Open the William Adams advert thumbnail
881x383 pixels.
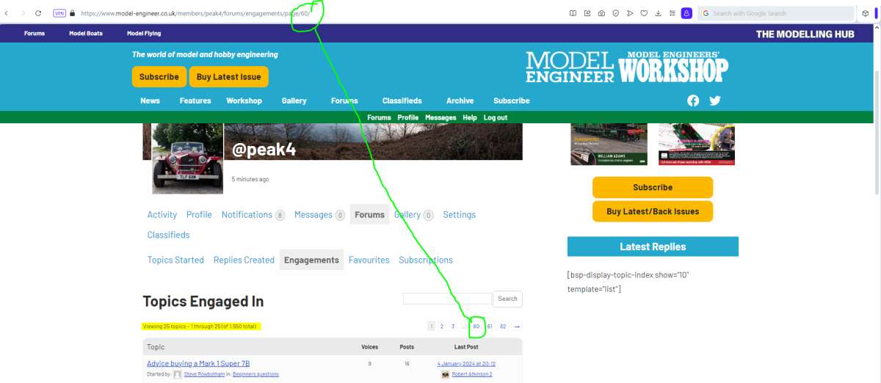(x=609, y=145)
